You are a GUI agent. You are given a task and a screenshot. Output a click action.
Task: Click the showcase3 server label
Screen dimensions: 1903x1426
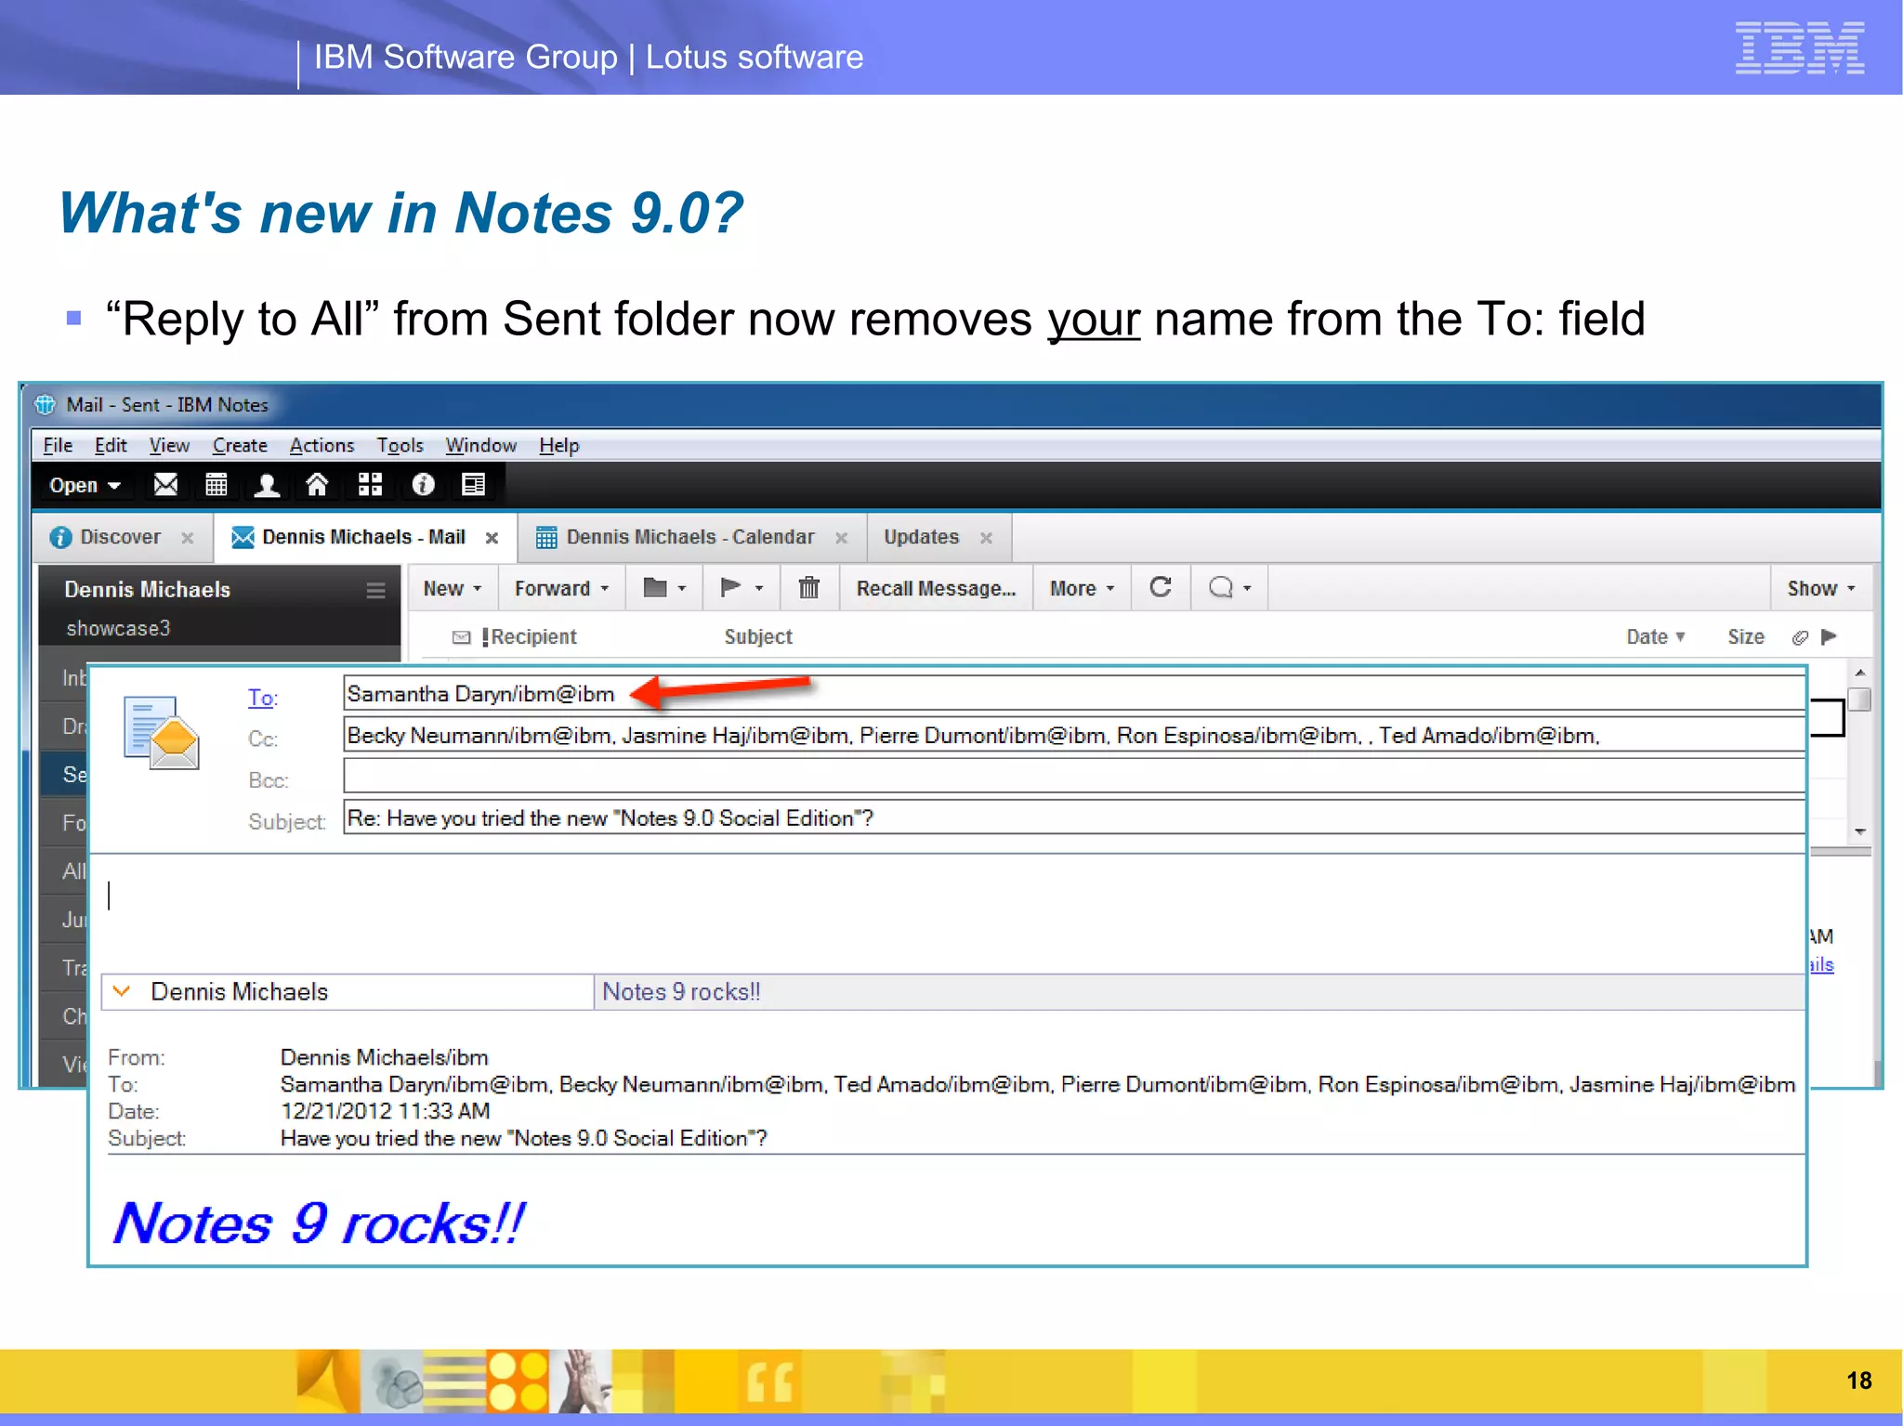[x=118, y=629]
